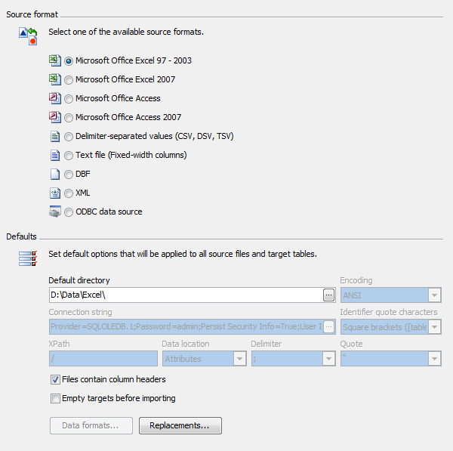This screenshot has height=451, width=453.
Task: Click the Access 2007 file icon
Action: 55,117
